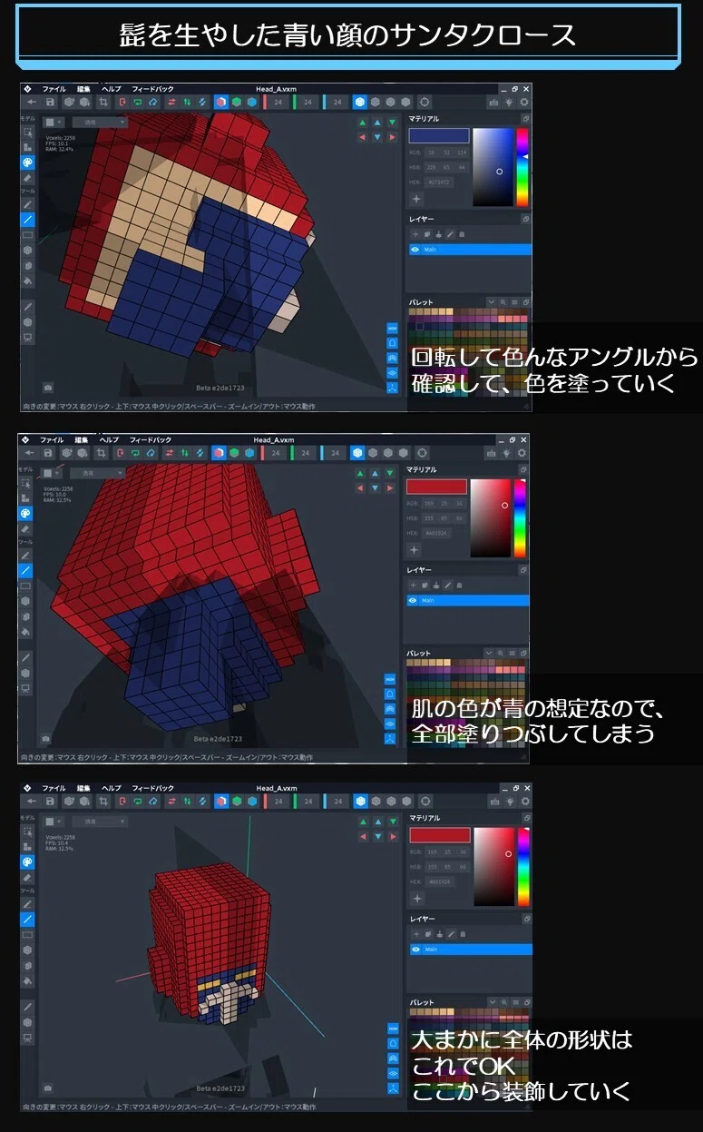
Task: Pick the Pencil tool in the blue-material screenshot
Action: pyautogui.click(x=27, y=205)
